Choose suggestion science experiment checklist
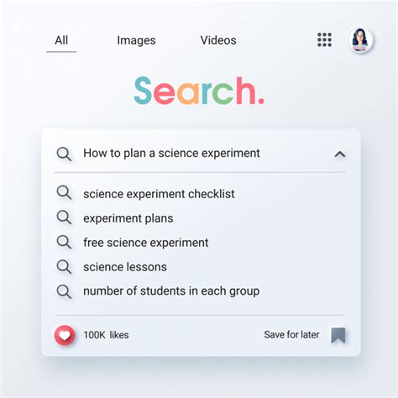398x398 pixels. (159, 194)
